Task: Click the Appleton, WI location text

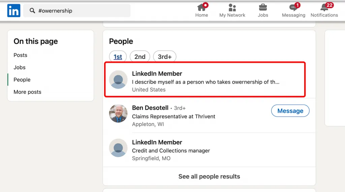Action: click(x=148, y=124)
